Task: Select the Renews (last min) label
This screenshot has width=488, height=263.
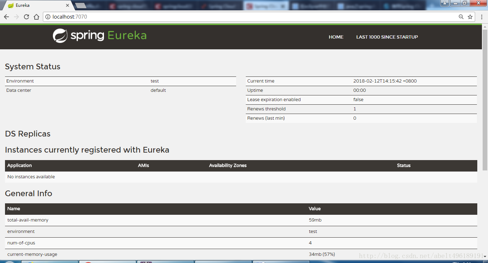Action: (x=266, y=118)
